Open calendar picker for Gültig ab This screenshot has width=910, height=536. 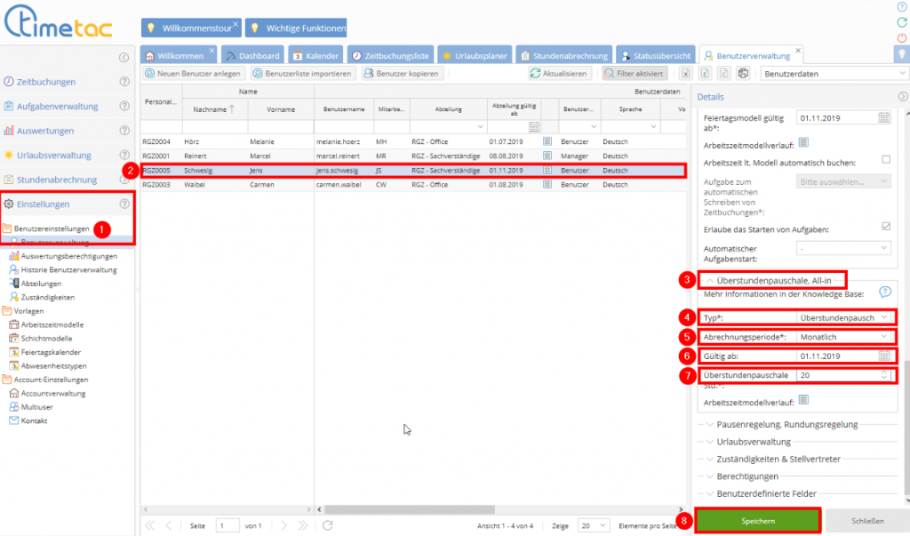pyautogui.click(x=884, y=356)
